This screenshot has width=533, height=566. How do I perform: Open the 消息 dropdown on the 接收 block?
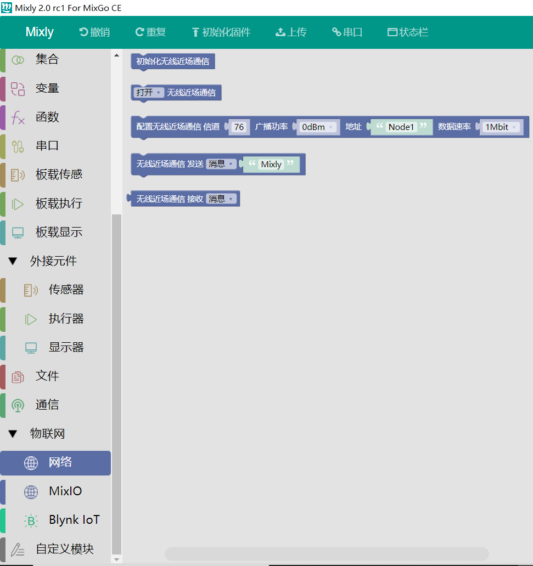click(221, 199)
